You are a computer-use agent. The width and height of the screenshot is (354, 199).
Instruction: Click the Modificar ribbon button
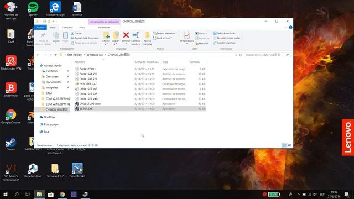[202, 38]
